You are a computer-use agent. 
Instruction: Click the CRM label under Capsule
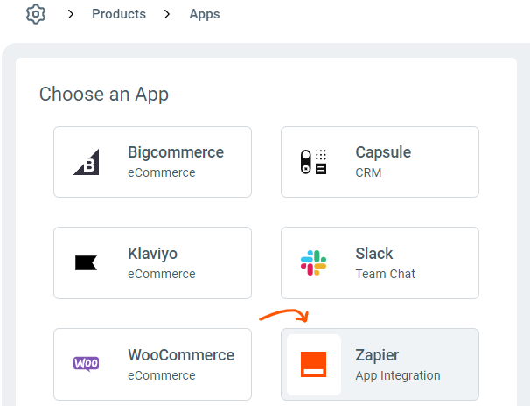368,172
